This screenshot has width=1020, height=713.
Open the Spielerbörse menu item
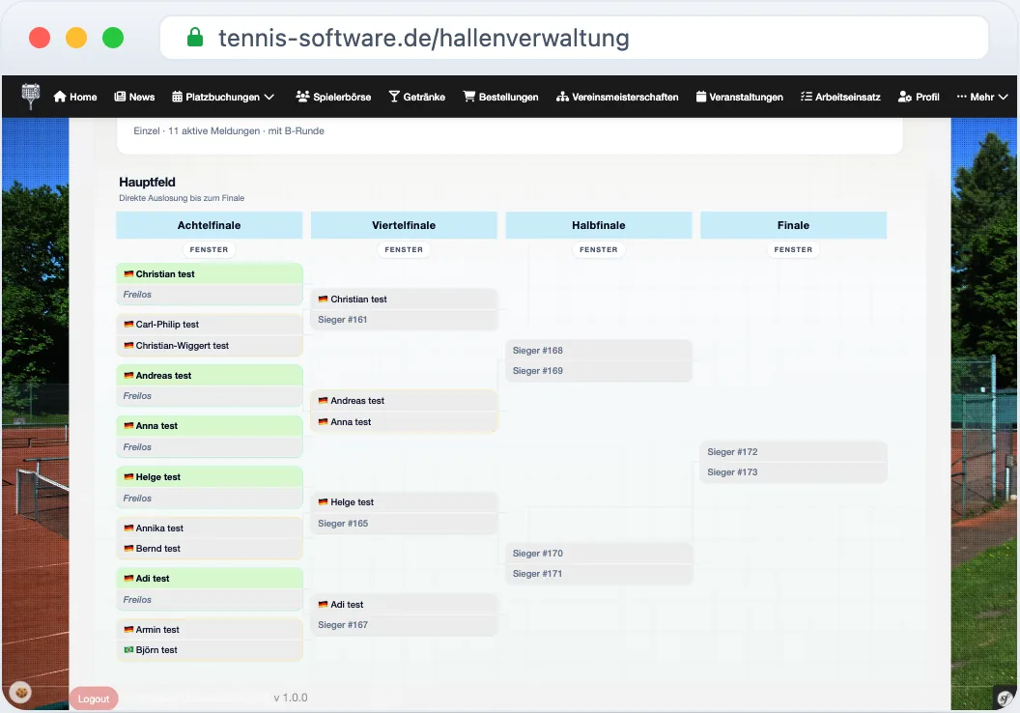pyautogui.click(x=333, y=97)
